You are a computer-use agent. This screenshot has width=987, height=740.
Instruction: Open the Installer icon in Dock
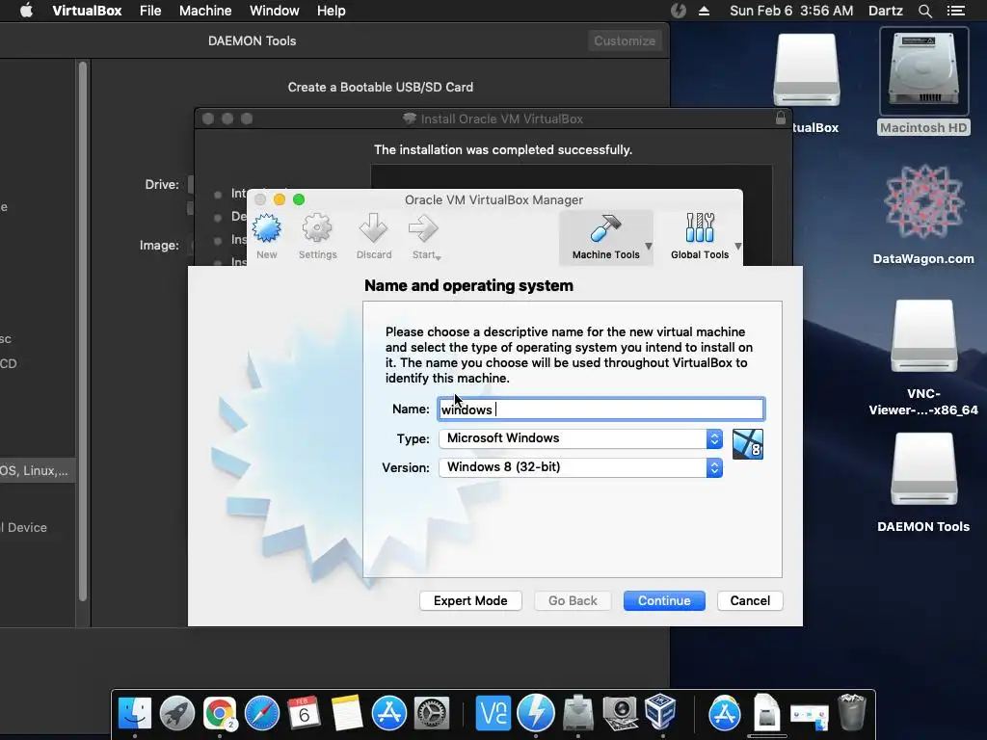(x=578, y=714)
